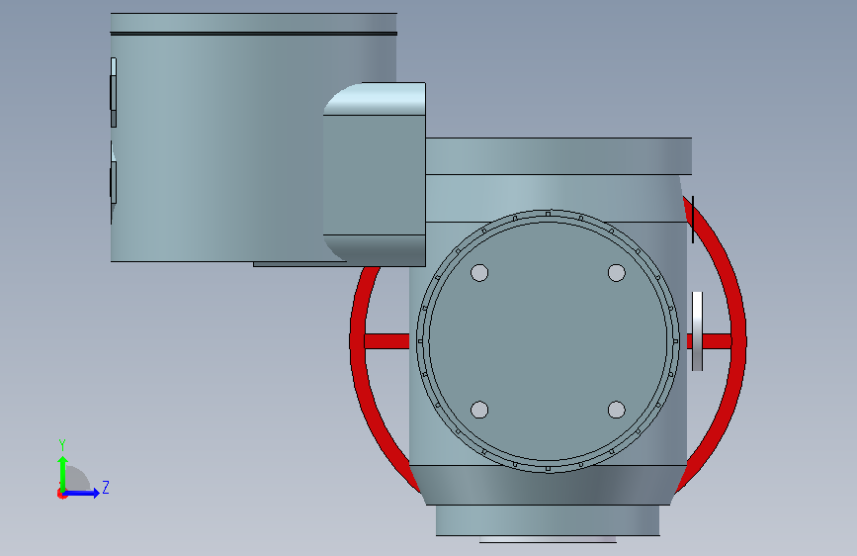Click the blue Z axis of the triad

(x=82, y=493)
